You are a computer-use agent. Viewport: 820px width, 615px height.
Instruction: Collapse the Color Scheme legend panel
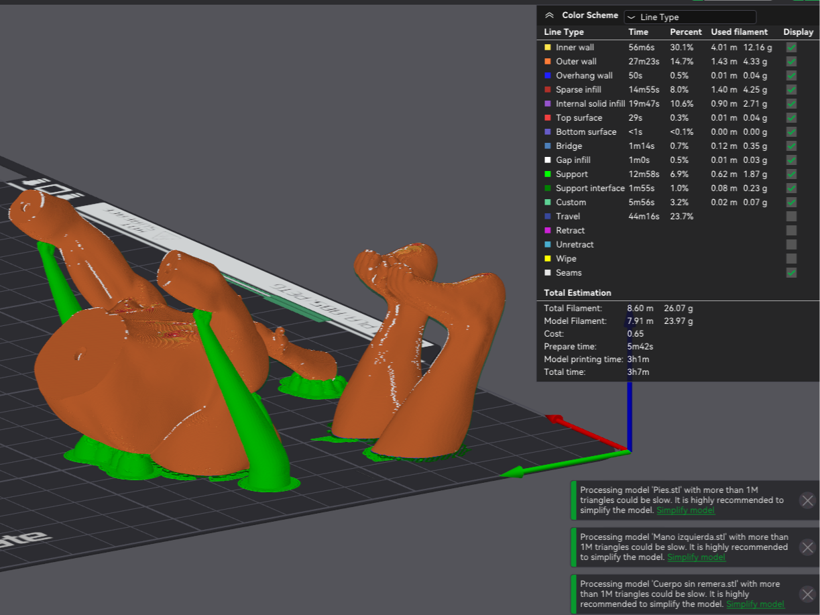pos(549,15)
